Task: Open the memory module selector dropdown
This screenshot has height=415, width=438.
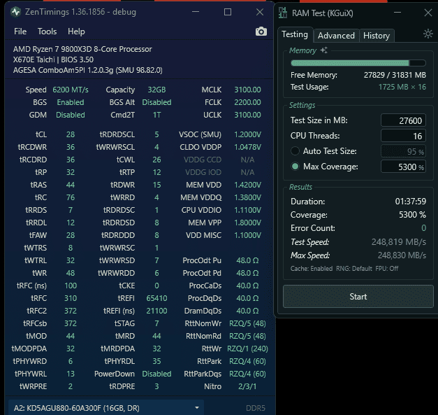Action: [106, 408]
